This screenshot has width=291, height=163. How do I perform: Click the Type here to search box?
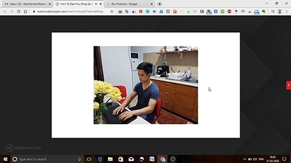tap(47, 159)
